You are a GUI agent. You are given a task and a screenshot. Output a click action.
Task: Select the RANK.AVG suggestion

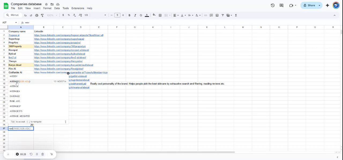(x=38, y=101)
